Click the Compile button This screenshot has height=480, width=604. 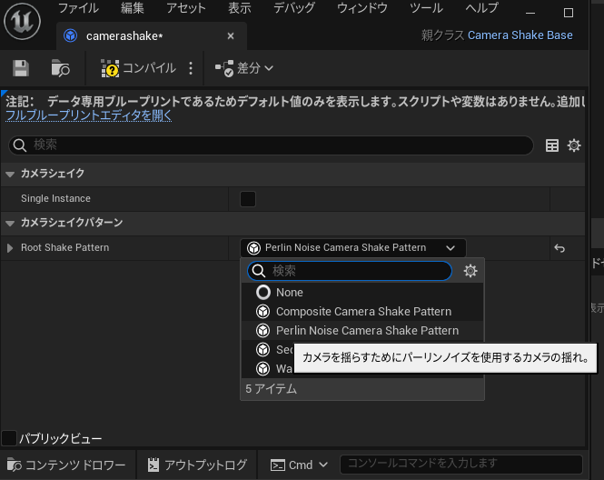pos(140,68)
